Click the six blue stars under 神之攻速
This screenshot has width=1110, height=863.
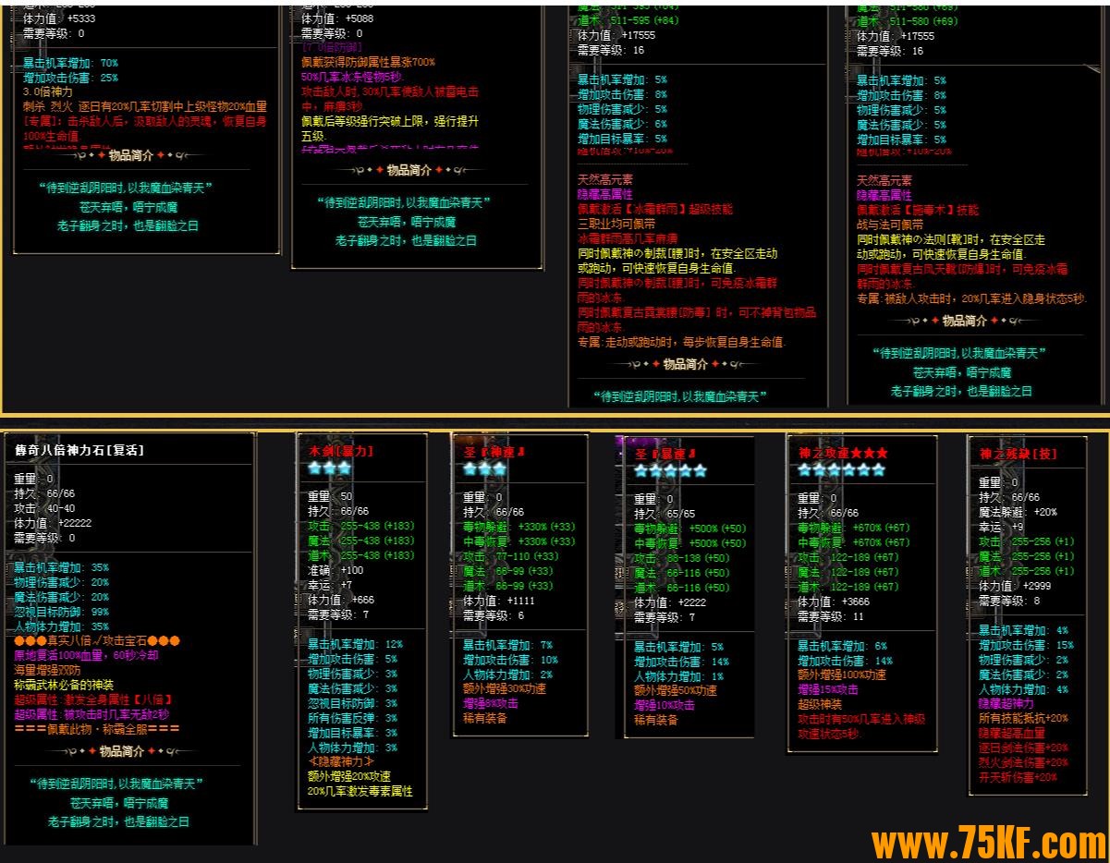(842, 469)
